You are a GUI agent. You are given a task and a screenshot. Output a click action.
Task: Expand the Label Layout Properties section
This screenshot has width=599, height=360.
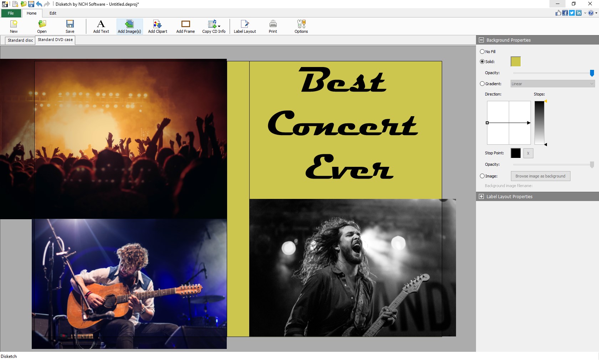click(481, 196)
